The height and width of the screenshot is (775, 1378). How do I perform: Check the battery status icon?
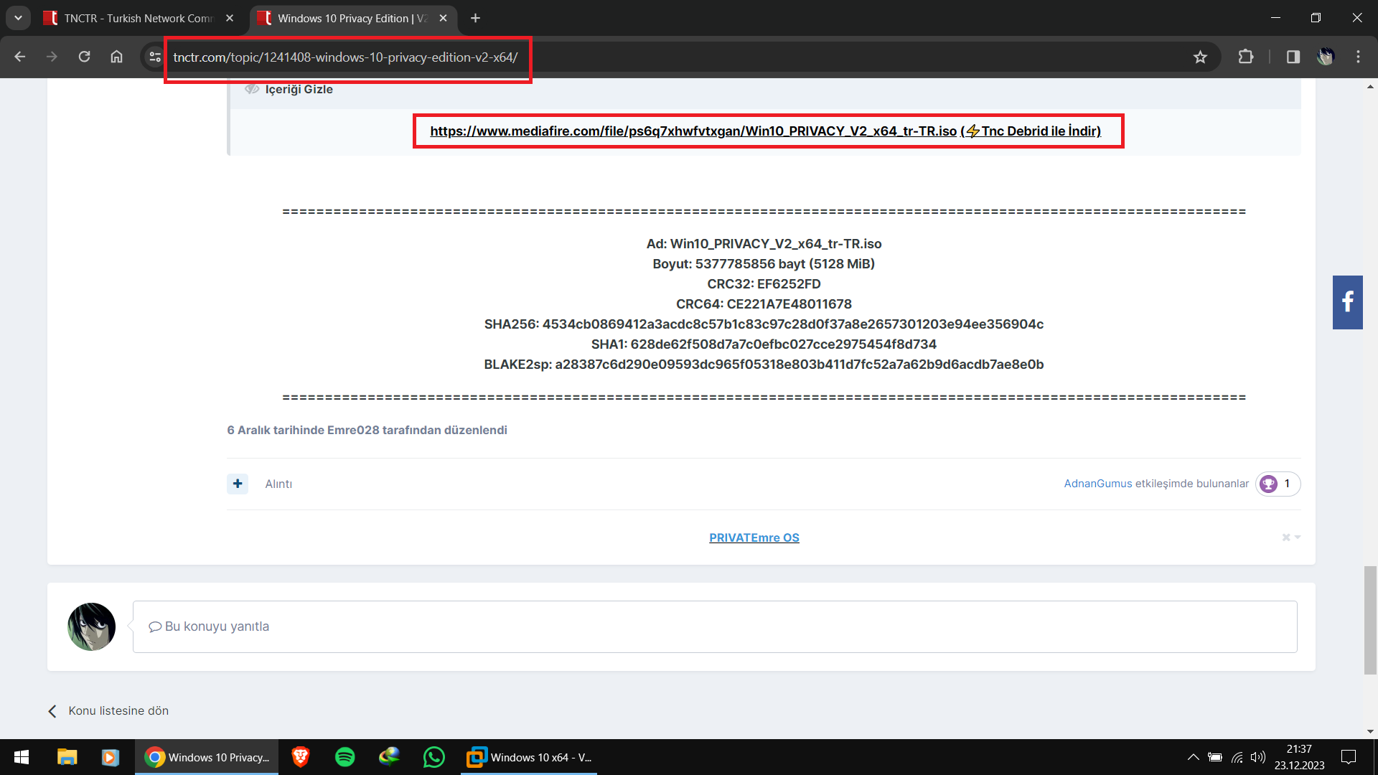point(1215,757)
